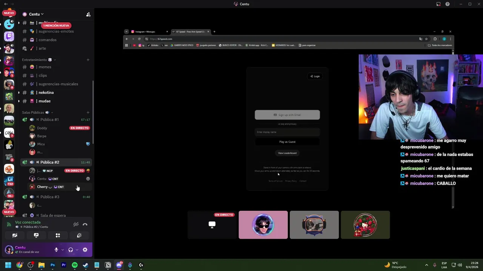Collapse the Entretenimiento category
Viewport: 483px width, 271px height.
(x=38, y=60)
